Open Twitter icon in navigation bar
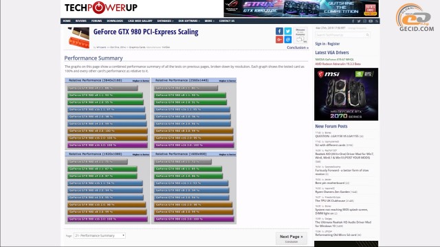This screenshot has width=440, height=247. click(359, 21)
